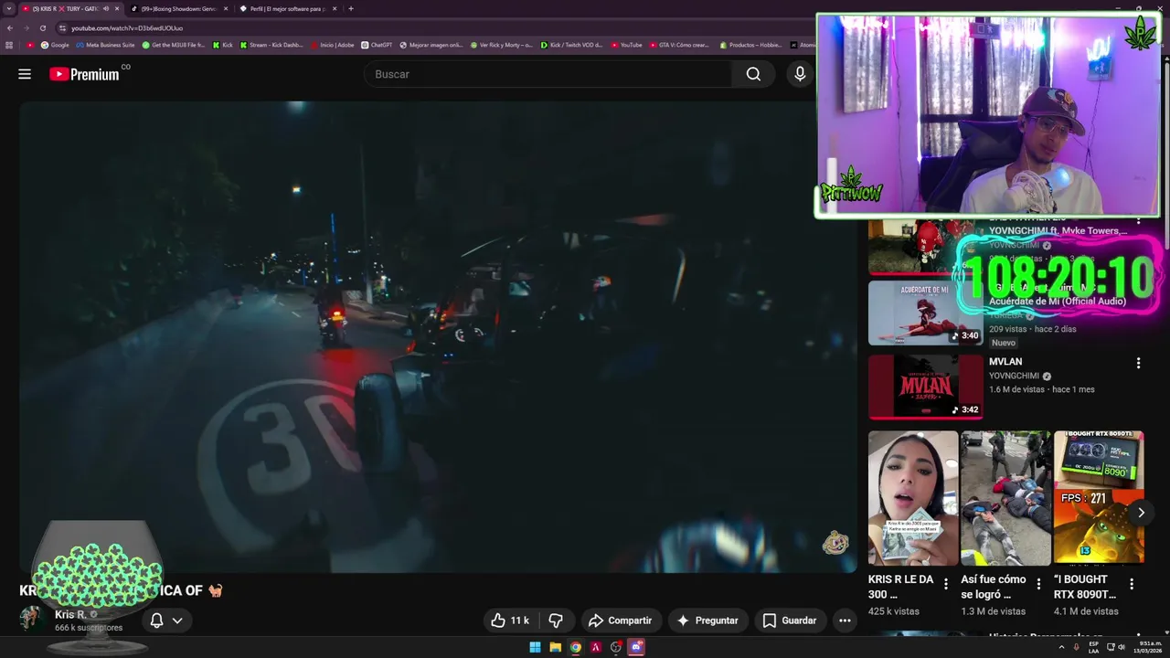The image size is (1170, 658).
Task: Reload the current page
Action: [x=42, y=28]
